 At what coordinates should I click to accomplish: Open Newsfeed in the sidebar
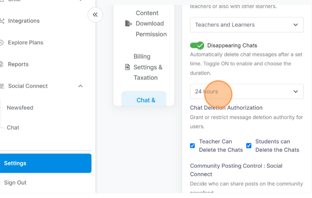(20, 108)
